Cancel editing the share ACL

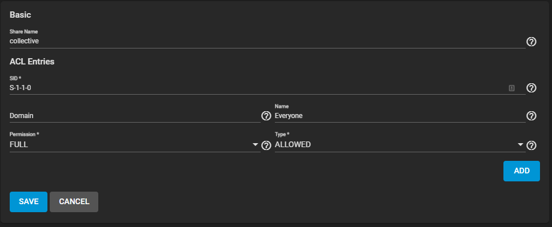tap(74, 202)
